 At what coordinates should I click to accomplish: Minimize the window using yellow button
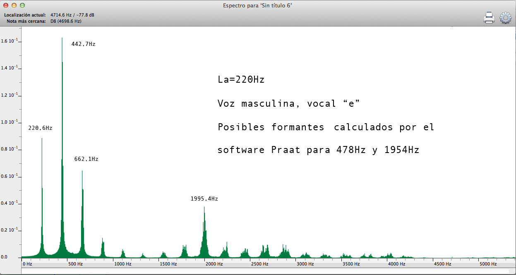click(x=14, y=5)
